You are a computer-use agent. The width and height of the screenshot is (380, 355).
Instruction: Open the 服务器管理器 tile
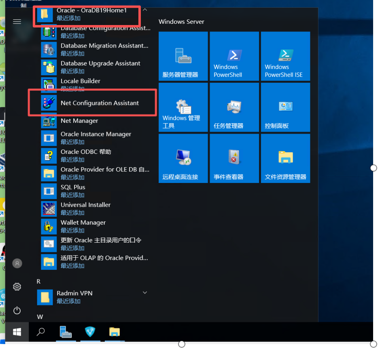pyautogui.click(x=183, y=56)
